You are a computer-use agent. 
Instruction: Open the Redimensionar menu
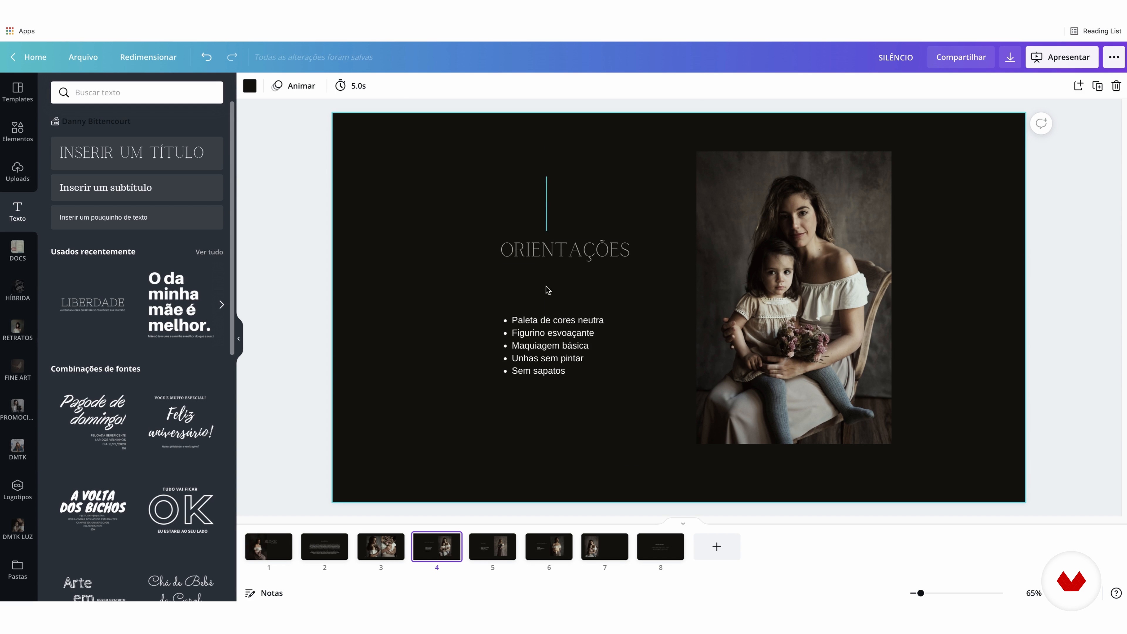point(148,57)
